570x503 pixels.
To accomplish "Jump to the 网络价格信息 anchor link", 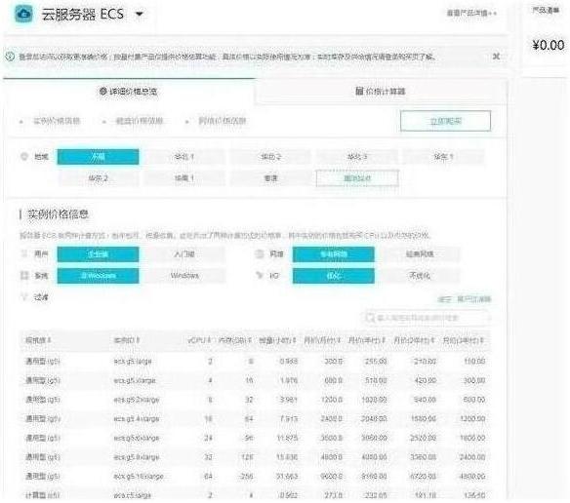I will [223, 121].
